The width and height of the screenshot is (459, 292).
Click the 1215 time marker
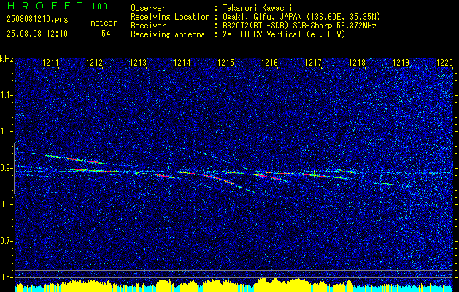(x=225, y=63)
